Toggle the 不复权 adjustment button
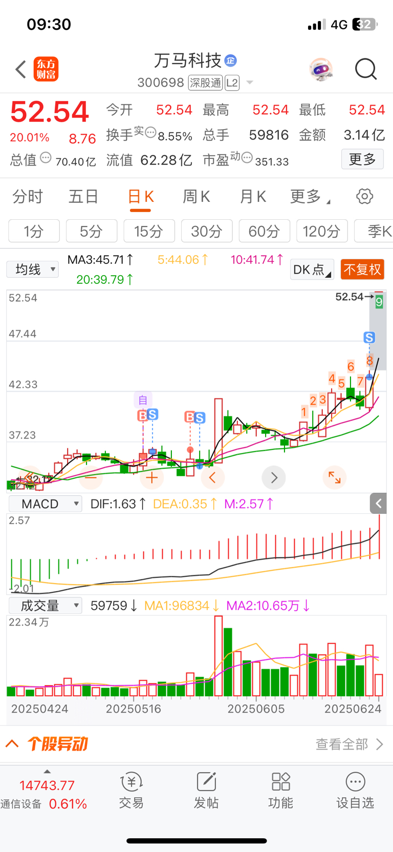The width and height of the screenshot is (393, 852). [362, 269]
